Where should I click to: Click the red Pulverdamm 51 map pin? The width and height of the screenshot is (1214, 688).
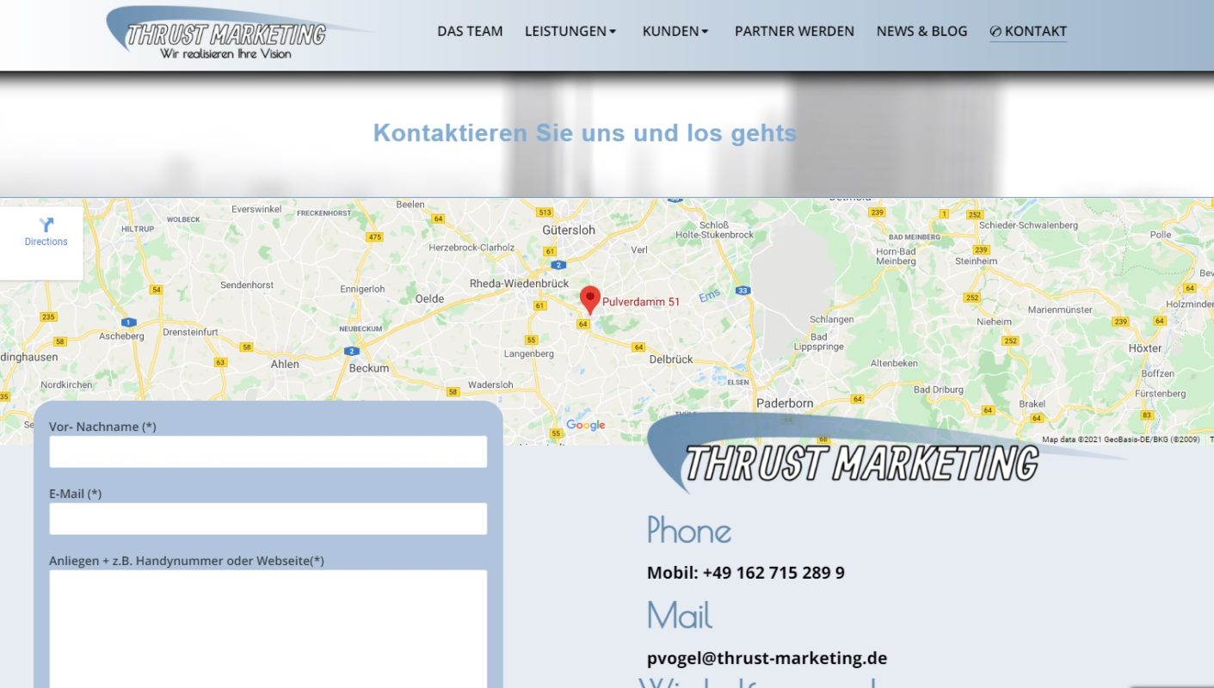coord(589,300)
